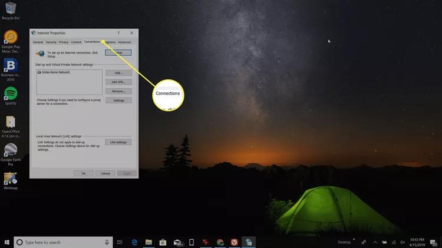The width and height of the screenshot is (442, 248).
Task: Click the volume icon in system tray
Action: click(403, 242)
